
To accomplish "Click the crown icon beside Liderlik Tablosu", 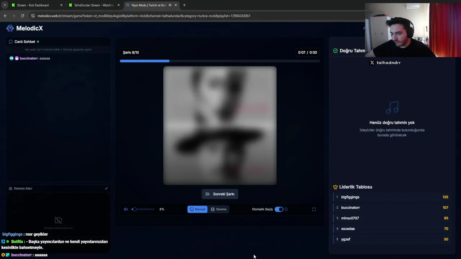I will (335, 187).
